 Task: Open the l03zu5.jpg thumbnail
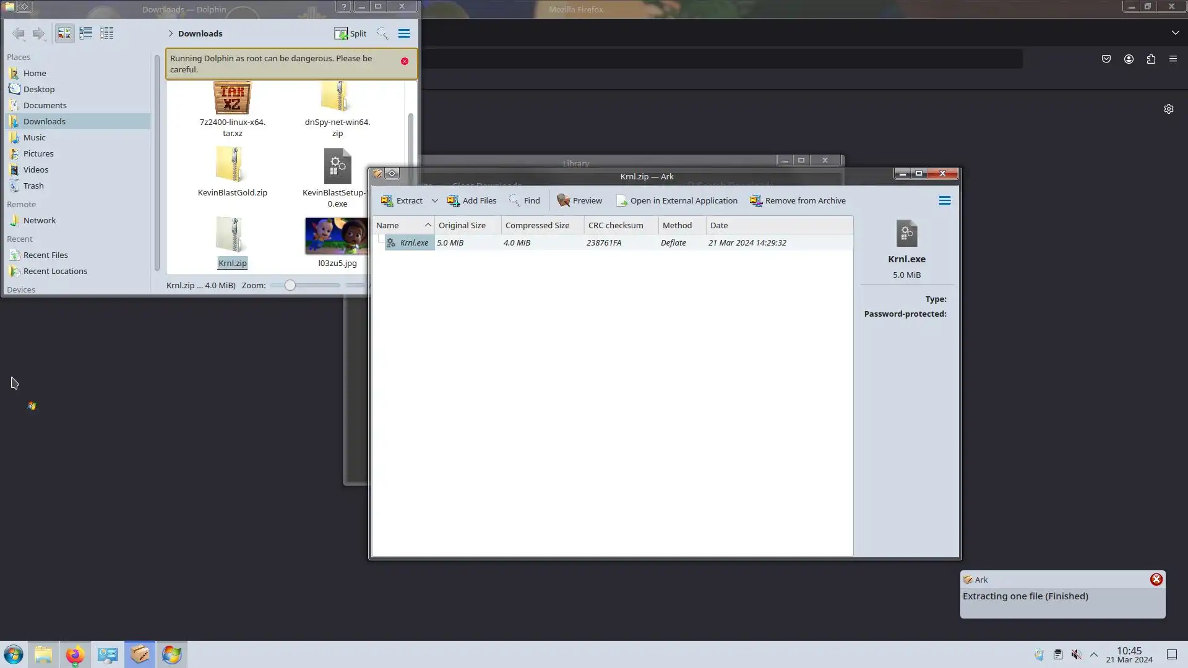click(335, 236)
